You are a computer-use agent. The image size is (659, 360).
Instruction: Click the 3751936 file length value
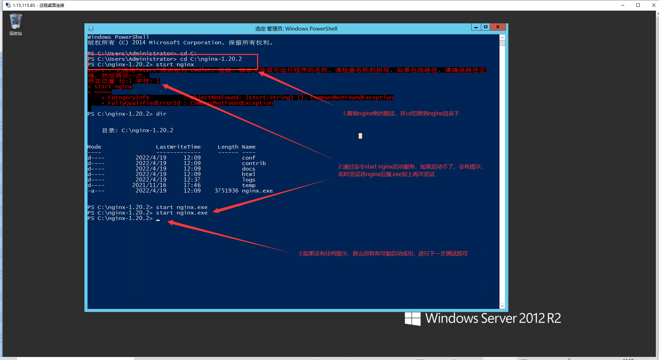[227, 191]
